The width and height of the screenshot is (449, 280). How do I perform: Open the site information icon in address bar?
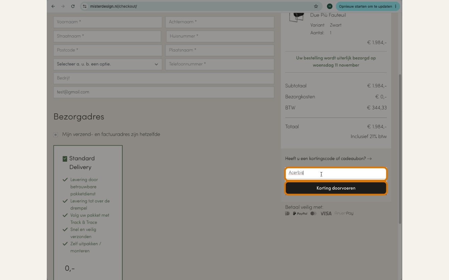[x=85, y=6]
